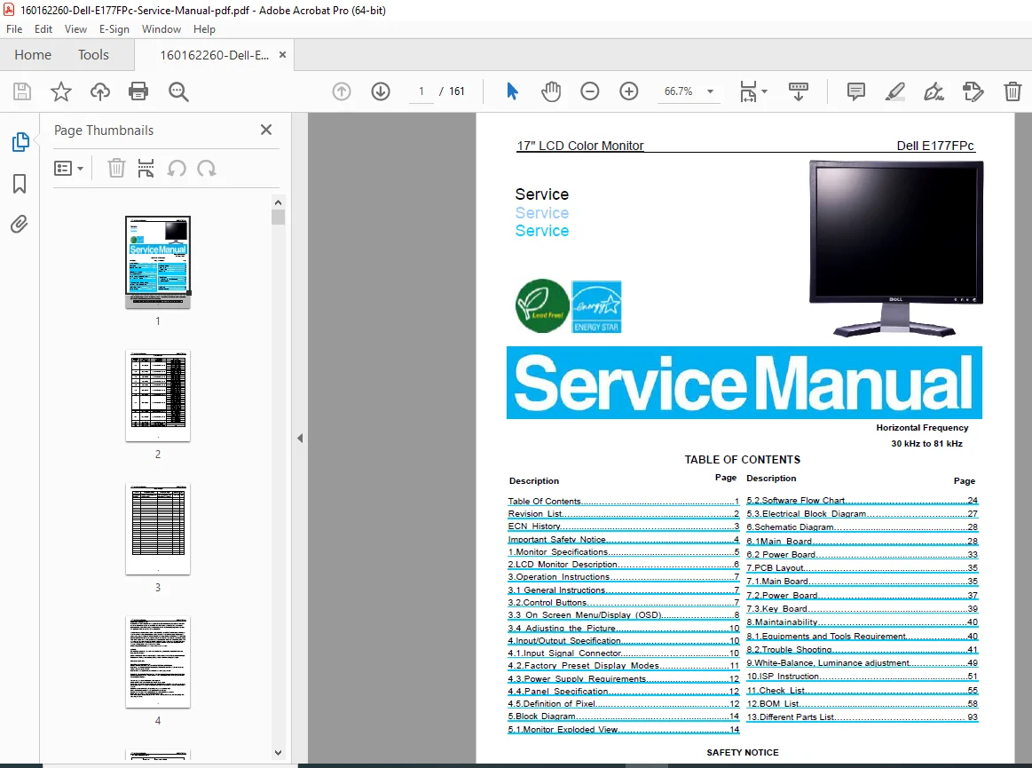Open 3.2.Control Buttons contents link

(623, 603)
